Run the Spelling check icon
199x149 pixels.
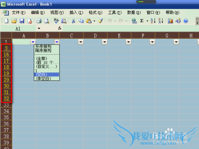coord(56,21)
